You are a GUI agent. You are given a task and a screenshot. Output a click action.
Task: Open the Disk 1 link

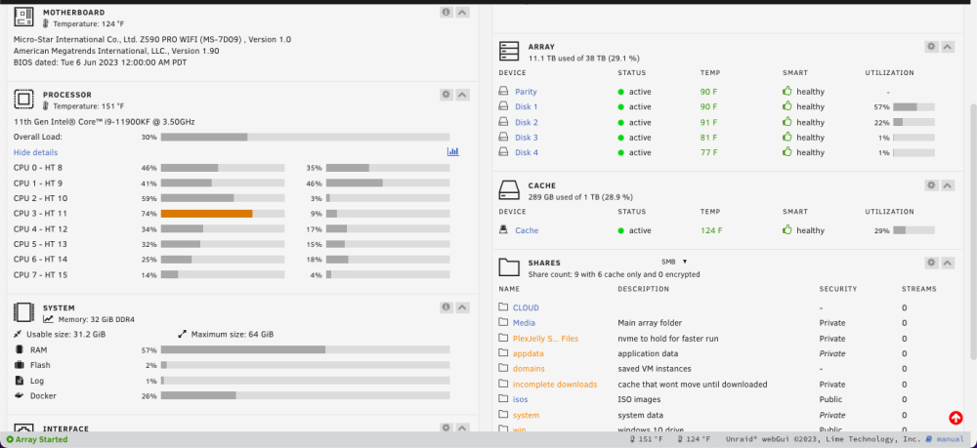click(527, 107)
